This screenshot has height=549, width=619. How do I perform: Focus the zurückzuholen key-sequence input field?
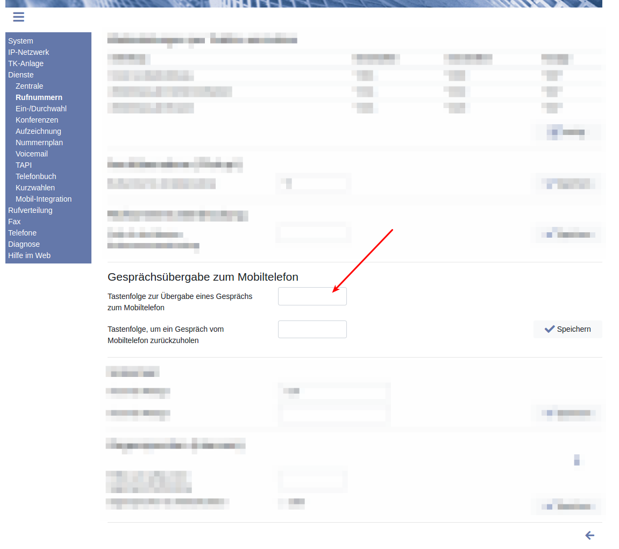point(312,330)
